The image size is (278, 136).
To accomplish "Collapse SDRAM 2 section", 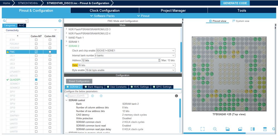I will pos(67,46).
